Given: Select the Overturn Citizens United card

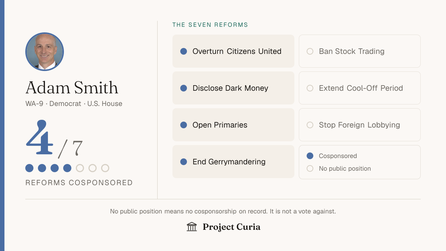Looking at the screenshot, I should 233,51.
